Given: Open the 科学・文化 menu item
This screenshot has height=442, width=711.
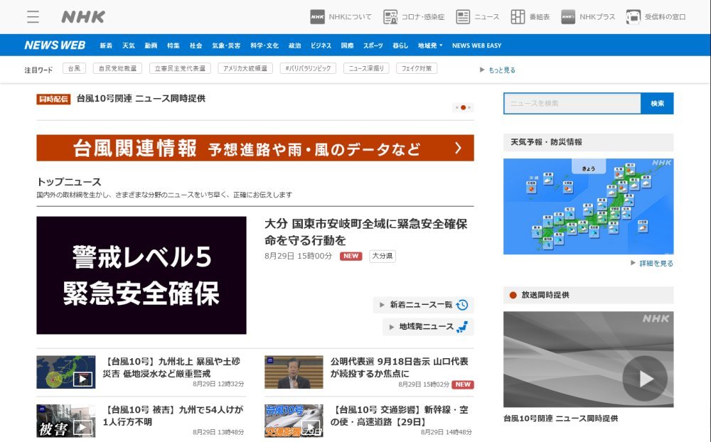Looking at the screenshot, I should point(264,45).
